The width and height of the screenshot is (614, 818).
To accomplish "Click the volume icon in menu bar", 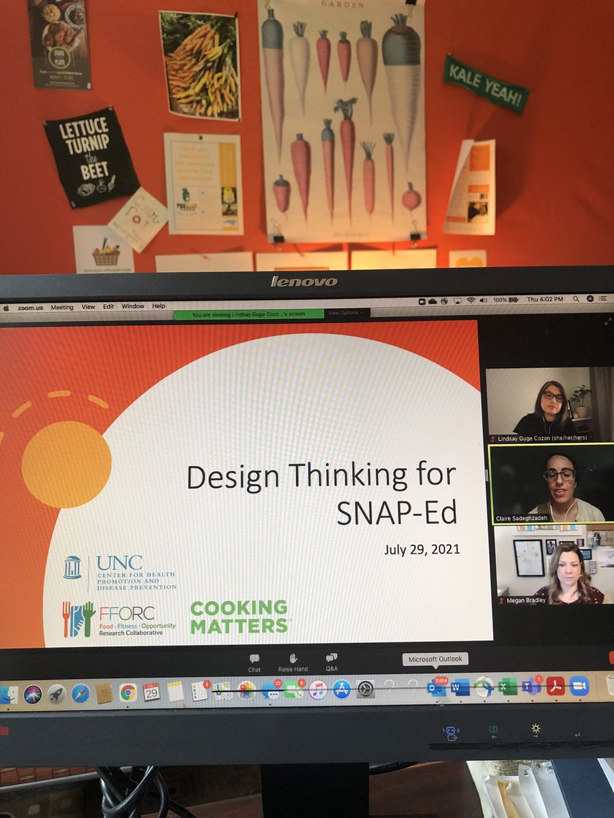I will [483, 300].
